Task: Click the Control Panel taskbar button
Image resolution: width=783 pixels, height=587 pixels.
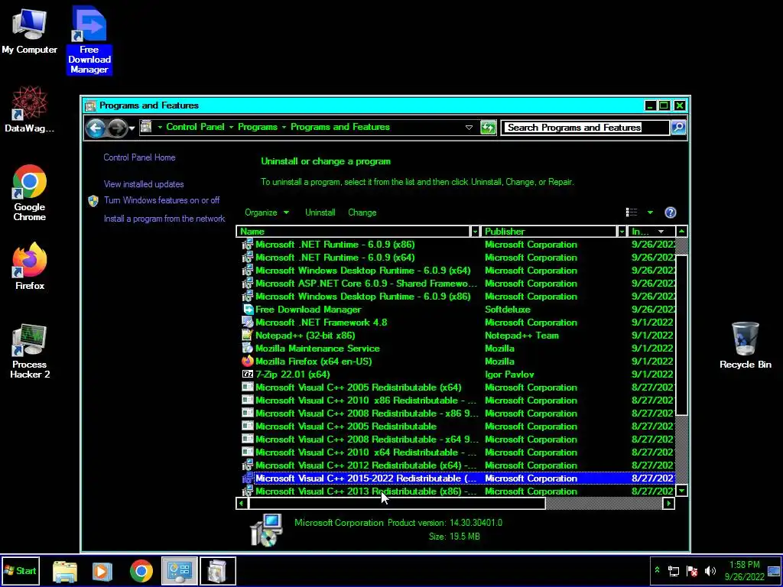Action: pos(180,571)
